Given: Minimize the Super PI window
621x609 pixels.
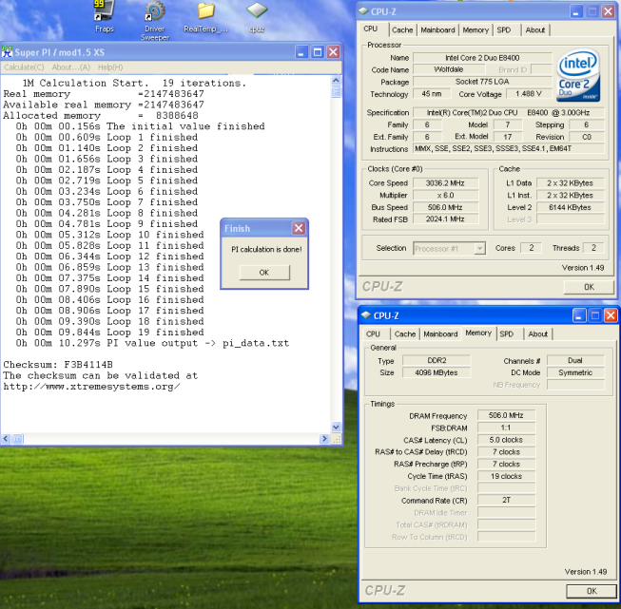Looking at the screenshot, I should [301, 52].
